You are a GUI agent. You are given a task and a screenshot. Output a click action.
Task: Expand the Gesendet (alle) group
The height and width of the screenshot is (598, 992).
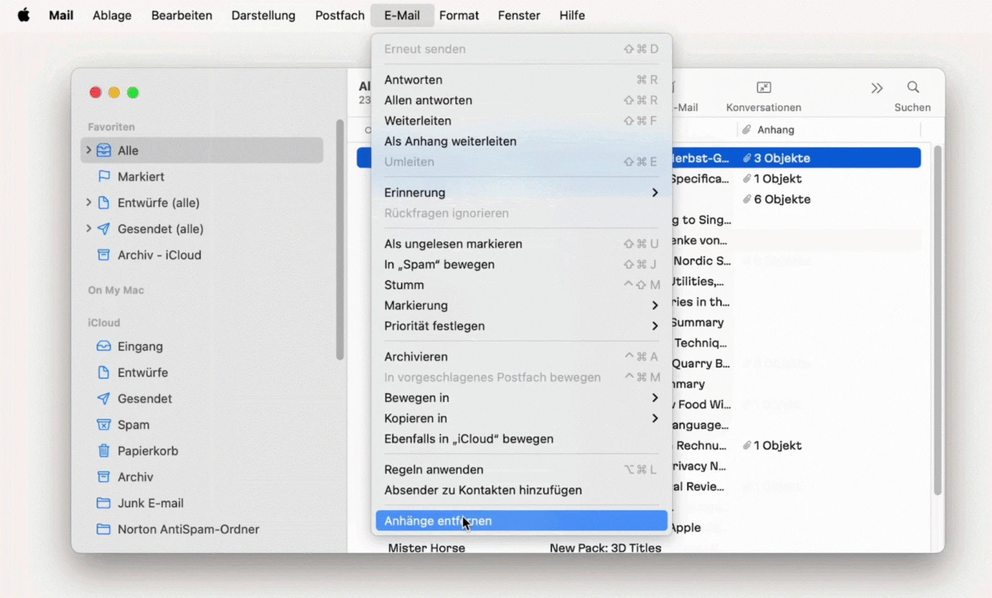click(88, 228)
